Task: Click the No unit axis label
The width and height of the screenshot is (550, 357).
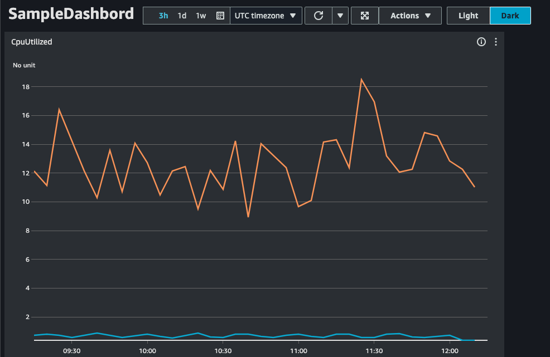Action: point(24,65)
